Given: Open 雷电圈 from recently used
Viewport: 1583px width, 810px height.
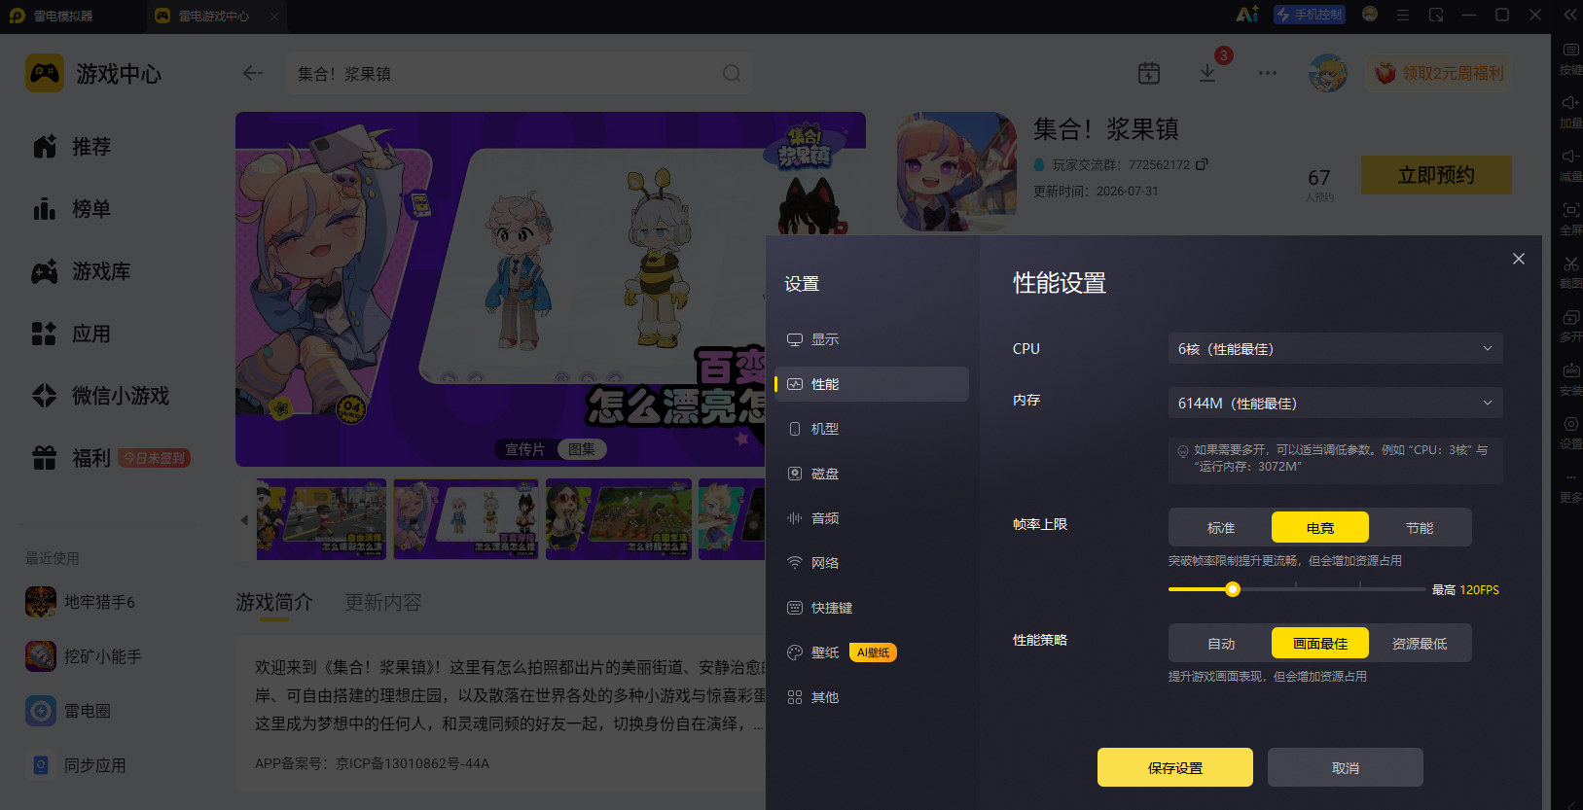Looking at the screenshot, I should tap(68, 711).
